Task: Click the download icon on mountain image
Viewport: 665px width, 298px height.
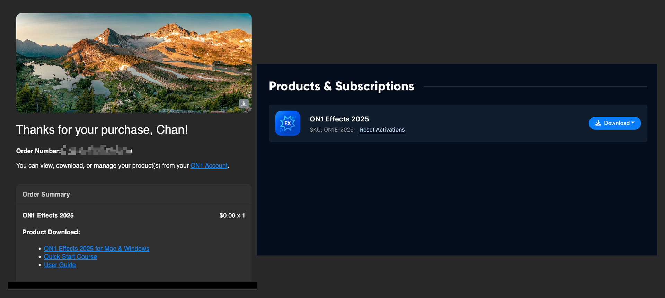Action: pos(244,103)
